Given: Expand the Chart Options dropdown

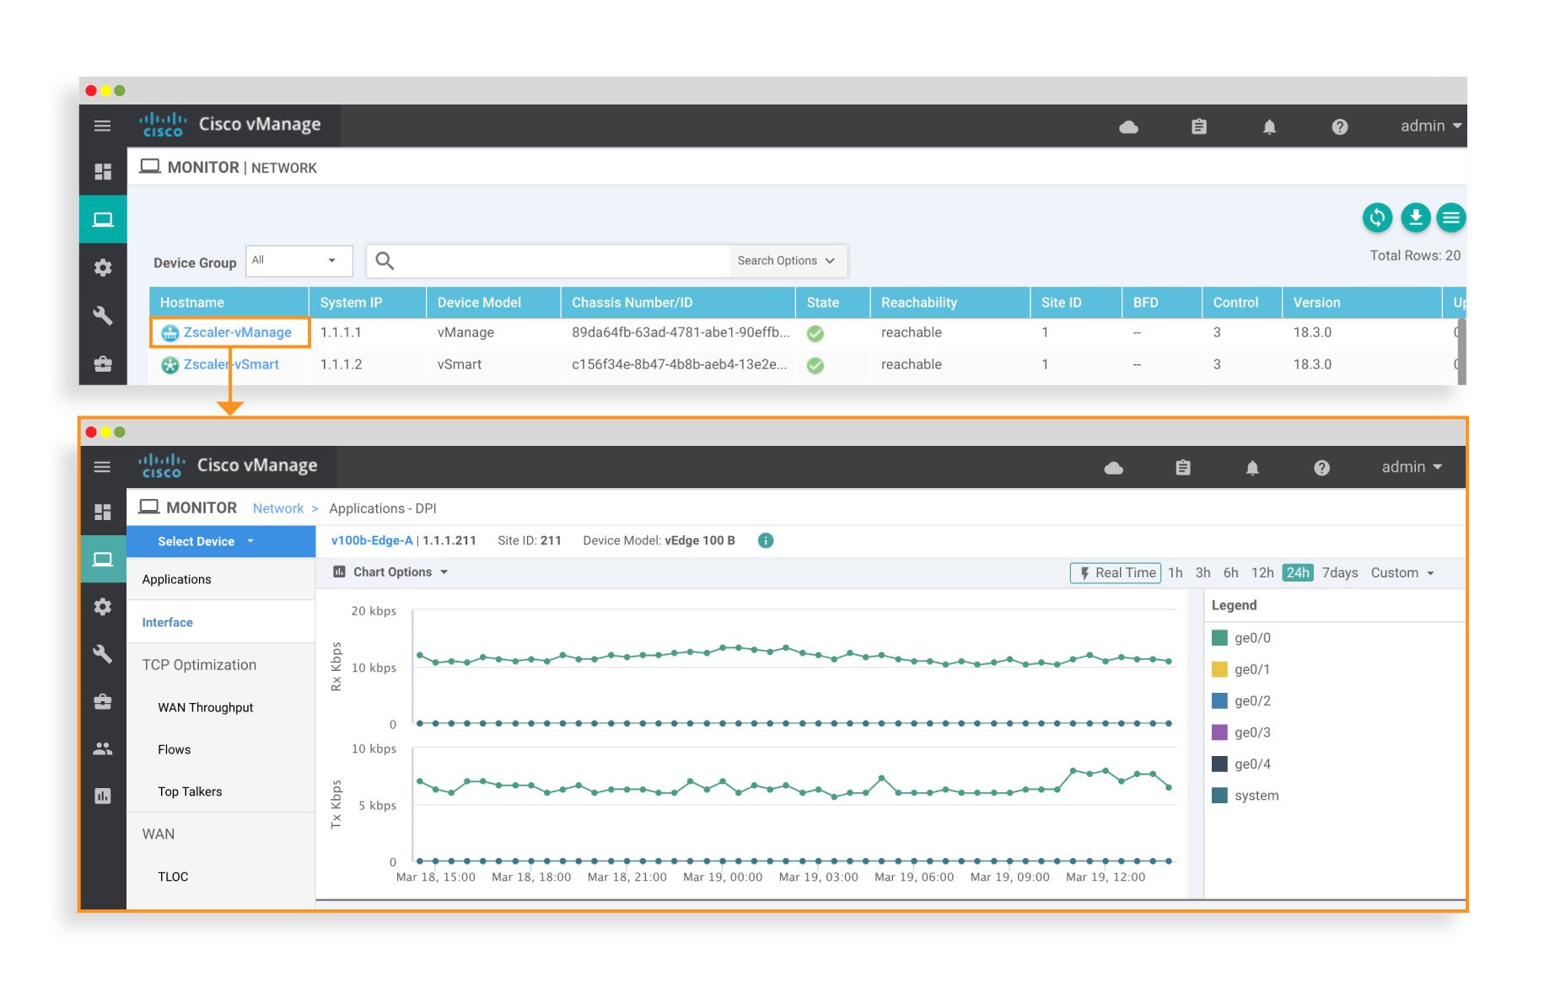Looking at the screenshot, I should (394, 571).
